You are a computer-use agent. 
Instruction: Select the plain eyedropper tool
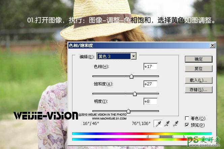pos(158,124)
